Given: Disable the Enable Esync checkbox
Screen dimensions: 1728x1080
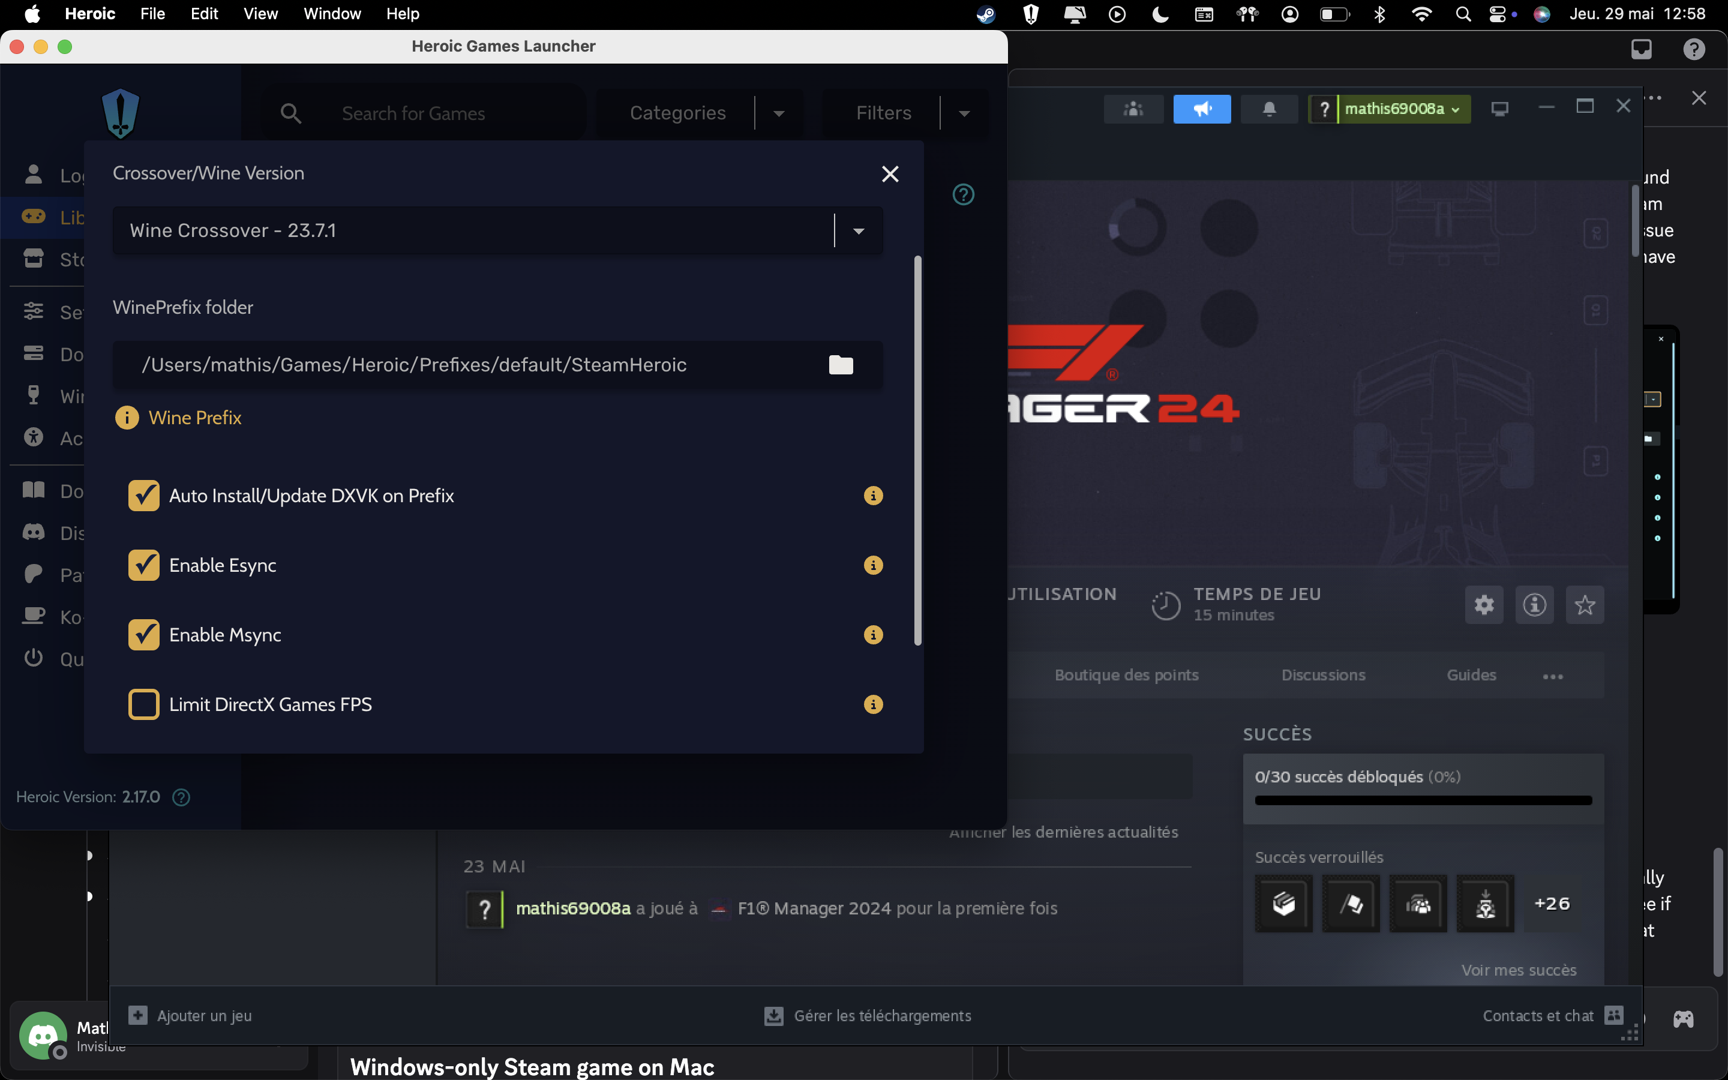Looking at the screenshot, I should click(143, 566).
